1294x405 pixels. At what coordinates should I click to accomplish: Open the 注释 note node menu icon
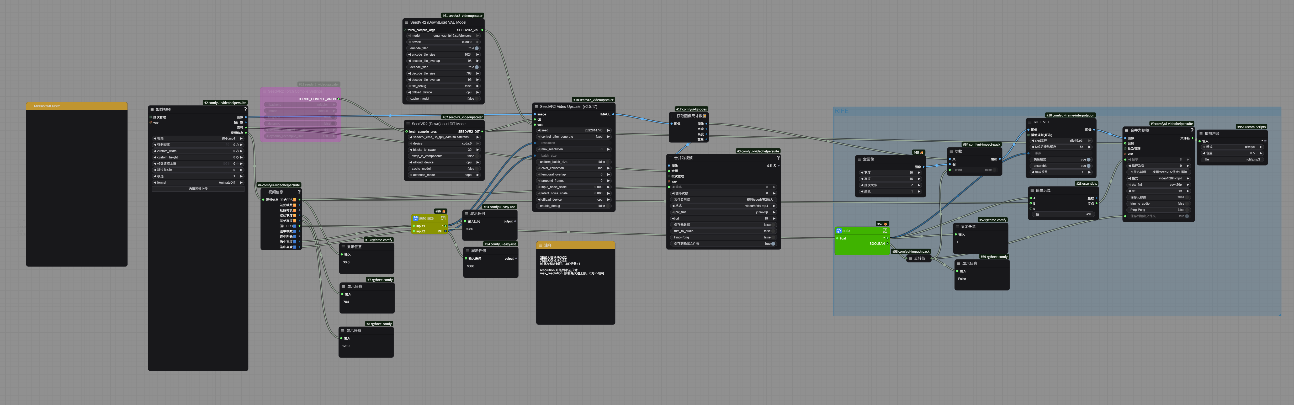(540, 245)
